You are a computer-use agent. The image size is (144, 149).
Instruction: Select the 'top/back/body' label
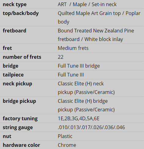pos(21,13)
